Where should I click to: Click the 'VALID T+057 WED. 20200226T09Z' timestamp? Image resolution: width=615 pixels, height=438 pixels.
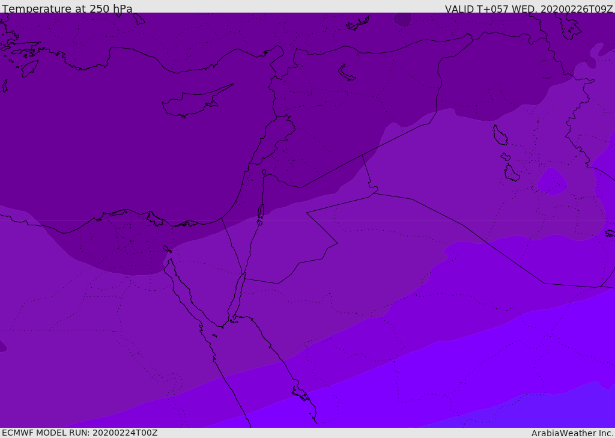coord(529,8)
